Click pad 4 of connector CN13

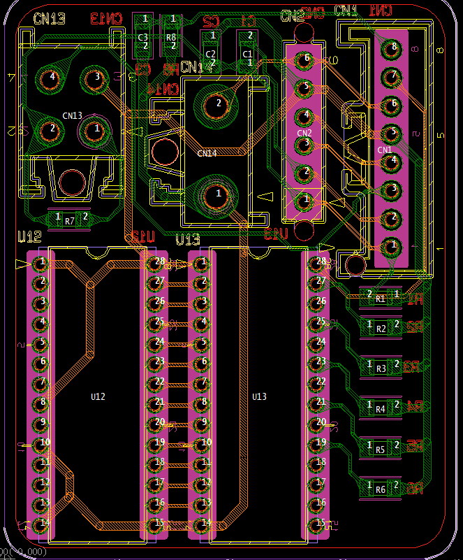pyautogui.click(x=50, y=77)
